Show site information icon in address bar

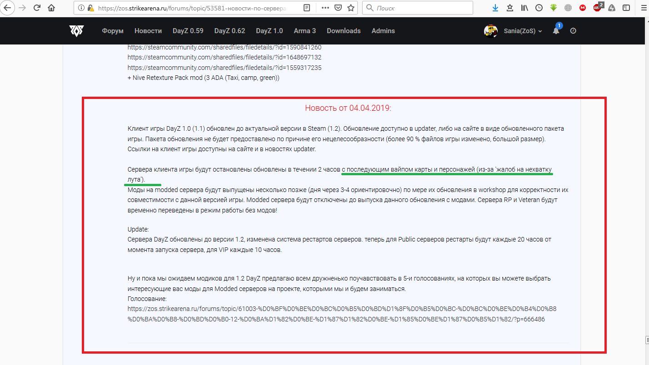click(x=81, y=8)
